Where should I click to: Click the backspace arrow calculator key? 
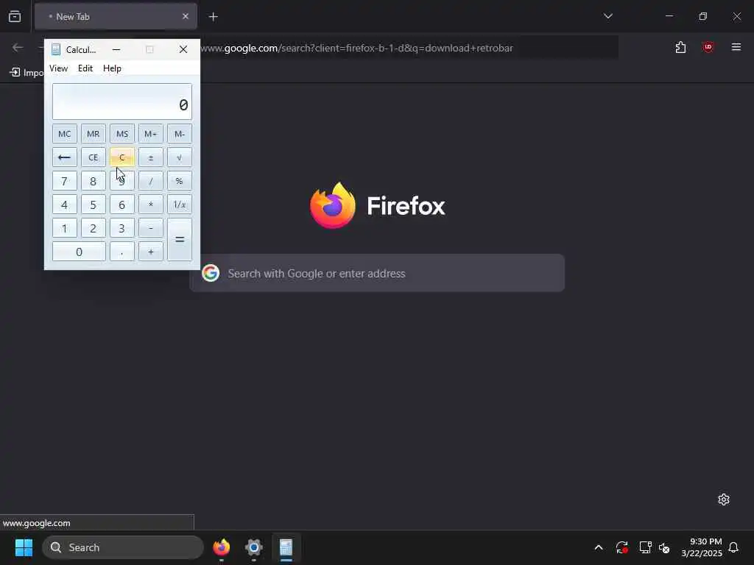(x=65, y=157)
